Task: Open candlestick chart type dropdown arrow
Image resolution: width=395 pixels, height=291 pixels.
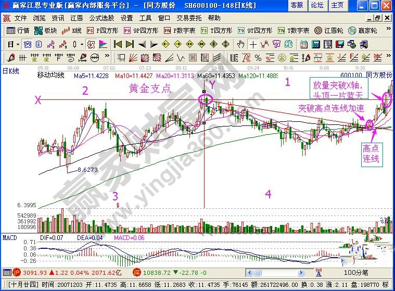Action: point(82,45)
